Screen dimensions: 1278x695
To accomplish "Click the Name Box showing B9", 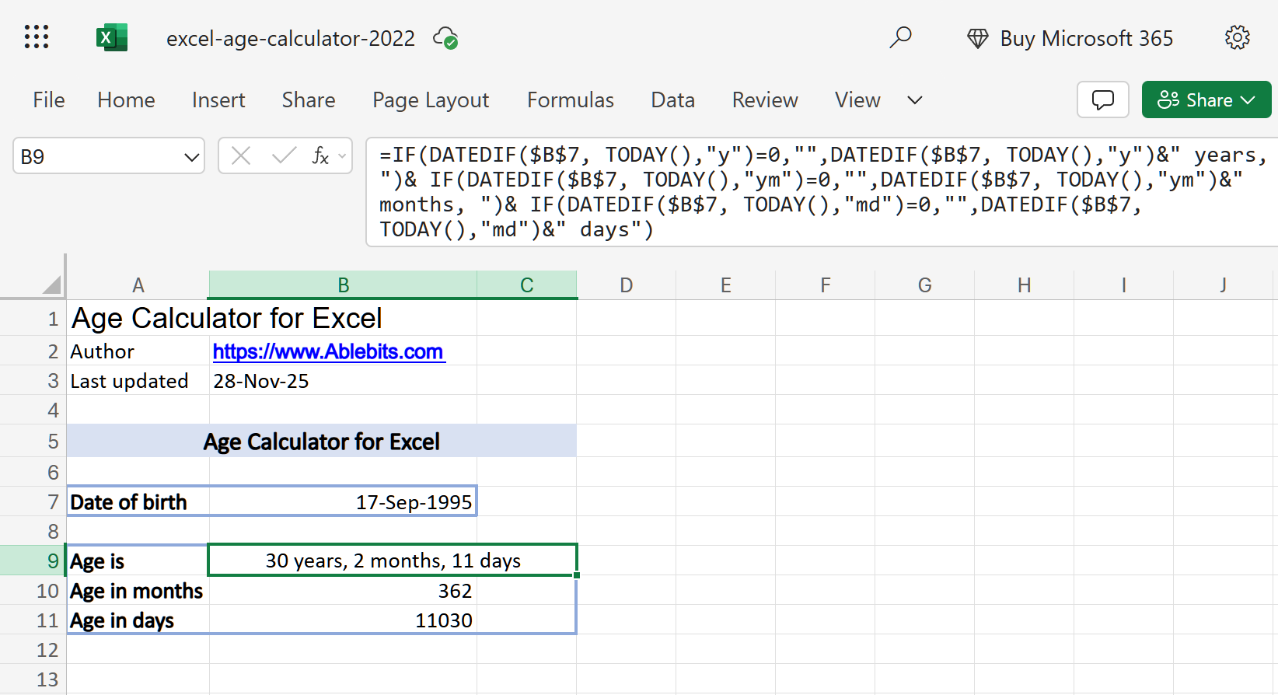I will pyautogui.click(x=109, y=156).
